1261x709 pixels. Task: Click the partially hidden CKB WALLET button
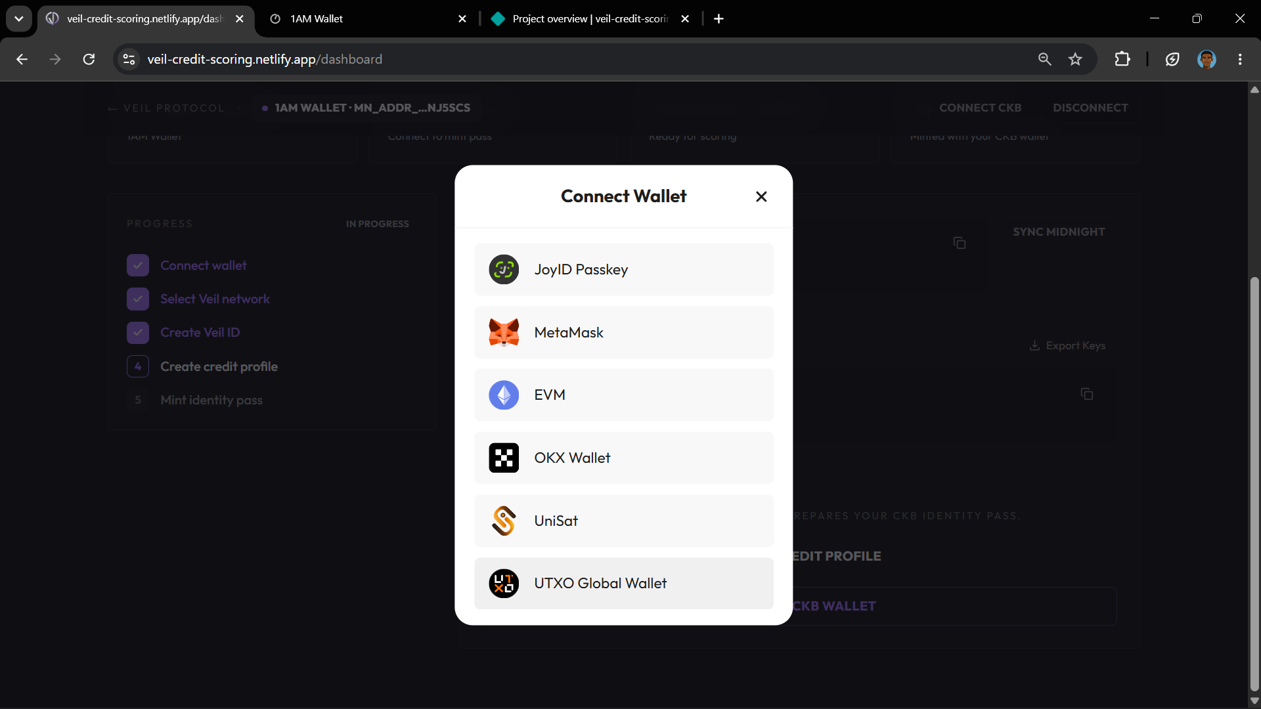[x=955, y=606]
